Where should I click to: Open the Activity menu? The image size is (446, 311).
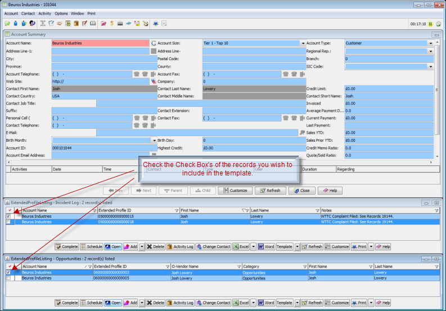[44, 13]
